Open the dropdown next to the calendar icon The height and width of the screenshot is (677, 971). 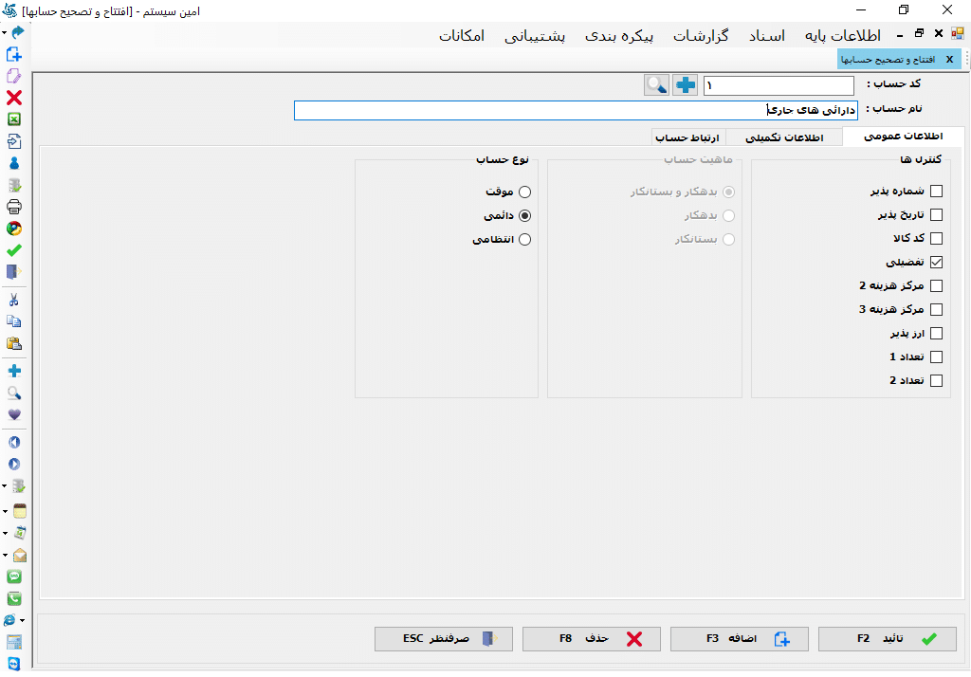[x=5, y=532]
